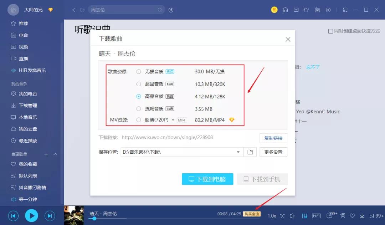Favorite the current song with the heart icon
The width and height of the screenshot is (385, 225).
coord(353,216)
